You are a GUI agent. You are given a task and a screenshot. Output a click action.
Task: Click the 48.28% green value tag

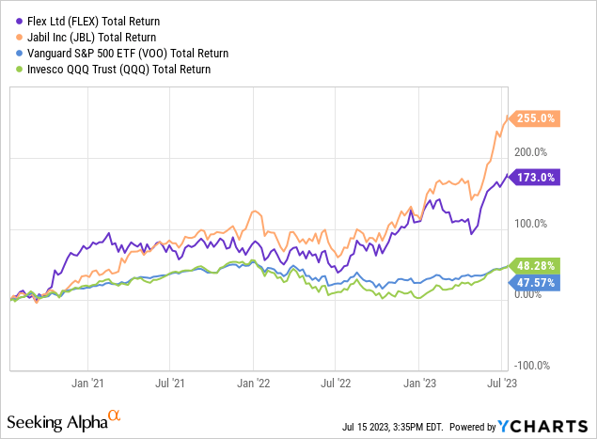coord(535,267)
